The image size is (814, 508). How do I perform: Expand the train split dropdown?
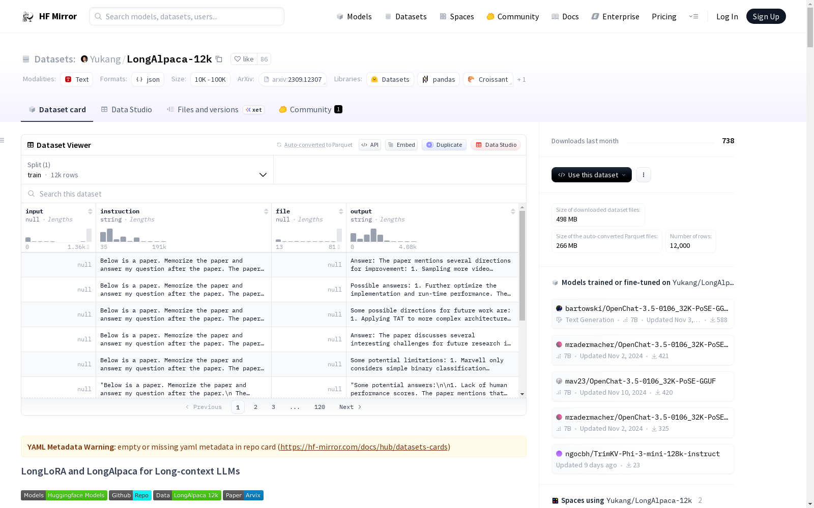pos(147,170)
